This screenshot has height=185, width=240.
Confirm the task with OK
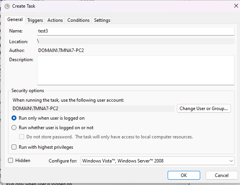[x=184, y=175]
